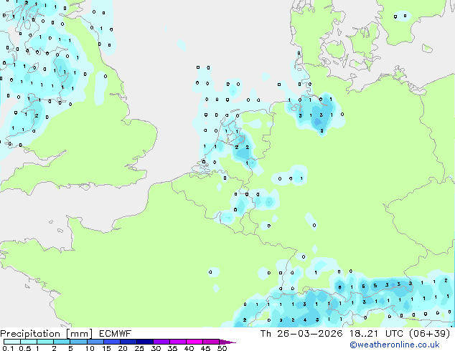Select the 45–50 mm legend color box
Screen dimensions: 455x351
211,342
